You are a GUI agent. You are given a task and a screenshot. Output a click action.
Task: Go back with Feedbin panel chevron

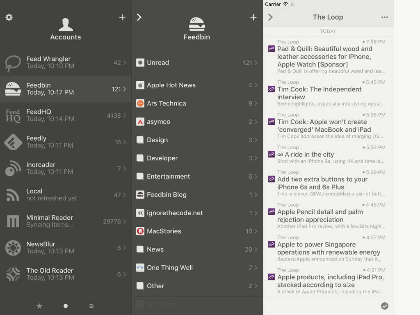click(x=139, y=17)
